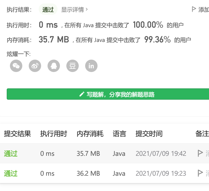Screen dimensions: 209x191
Task: Click Java in the 19:23 submission row
Action: coord(119,174)
